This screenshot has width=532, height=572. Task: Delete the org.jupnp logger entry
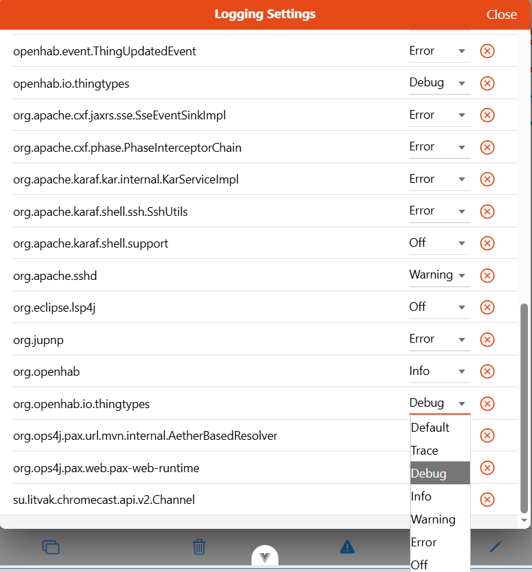[487, 340]
